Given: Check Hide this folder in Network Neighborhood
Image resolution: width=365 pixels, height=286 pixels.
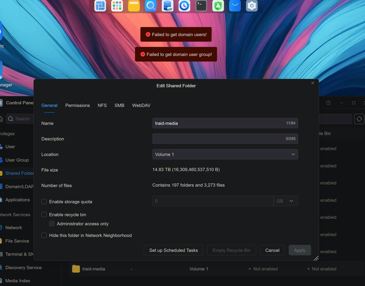Looking at the screenshot, I should [44, 235].
